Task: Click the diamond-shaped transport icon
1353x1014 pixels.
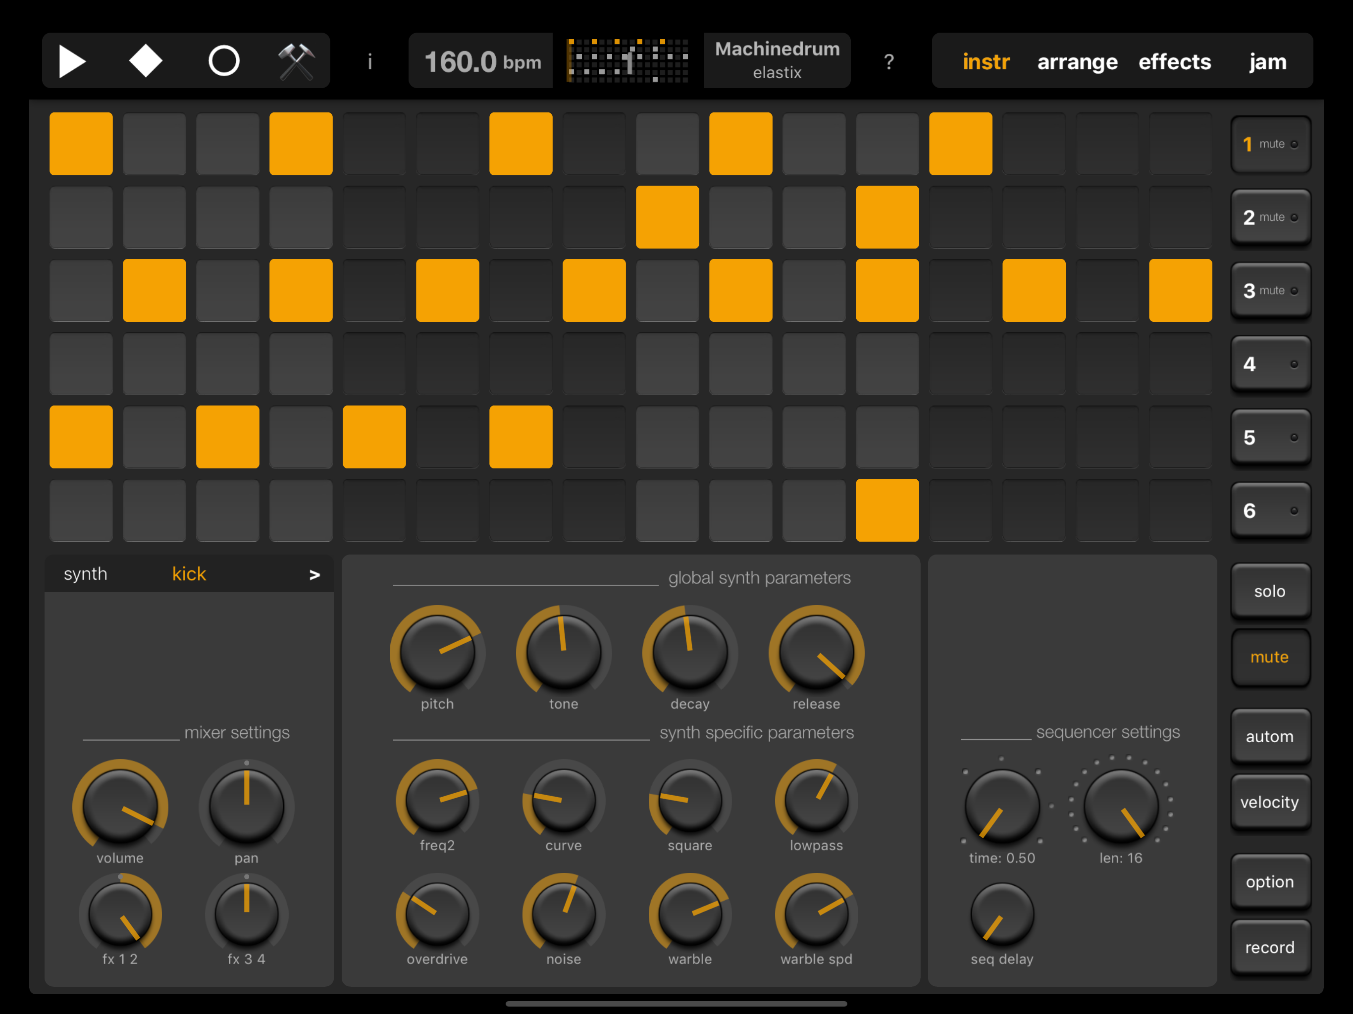Action: [146, 61]
